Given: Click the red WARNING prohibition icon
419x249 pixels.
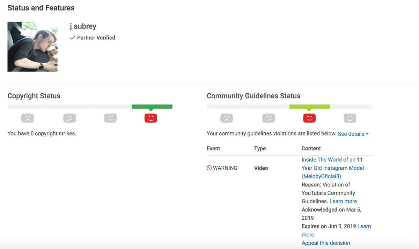Looking at the screenshot, I should tap(209, 168).
